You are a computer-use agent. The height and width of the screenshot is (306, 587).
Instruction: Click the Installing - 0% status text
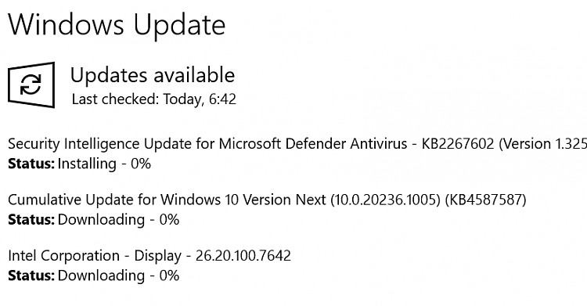pos(104,164)
